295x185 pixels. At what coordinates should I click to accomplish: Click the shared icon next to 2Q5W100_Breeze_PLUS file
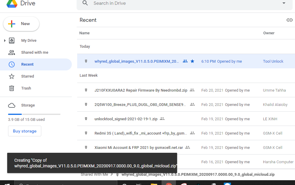(x=192, y=104)
